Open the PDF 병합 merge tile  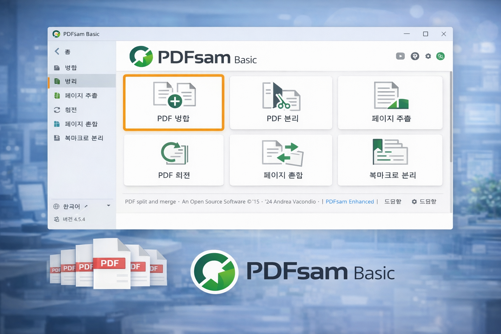click(x=174, y=102)
